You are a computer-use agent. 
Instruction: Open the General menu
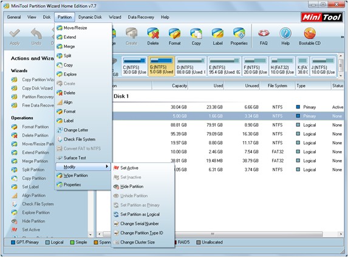(14, 17)
